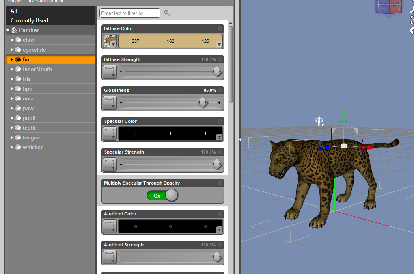
Task: Open Specular Color value dropdown arrow
Action: [219, 137]
